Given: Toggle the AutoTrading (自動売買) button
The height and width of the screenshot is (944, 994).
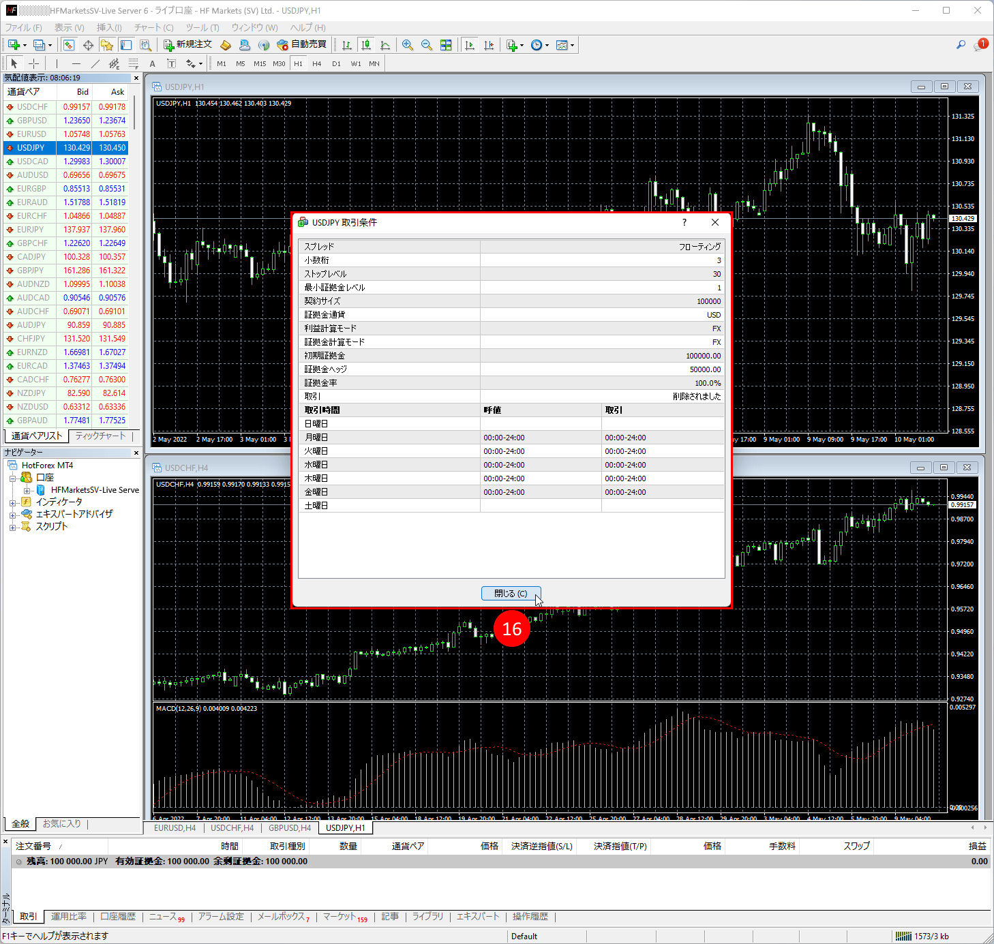Looking at the screenshot, I should point(302,45).
